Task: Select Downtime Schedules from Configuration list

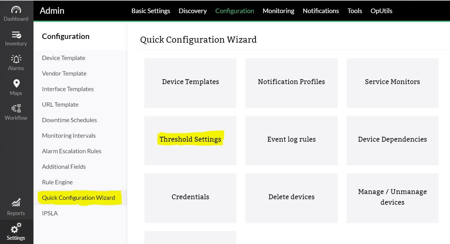Action: 69,120
